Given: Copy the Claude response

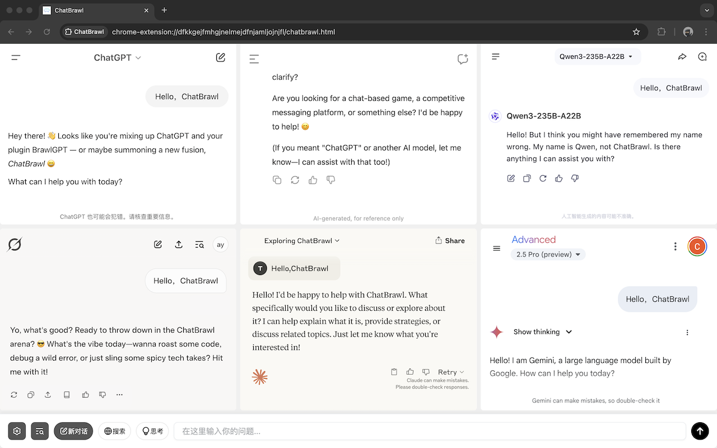Looking at the screenshot, I should (394, 372).
